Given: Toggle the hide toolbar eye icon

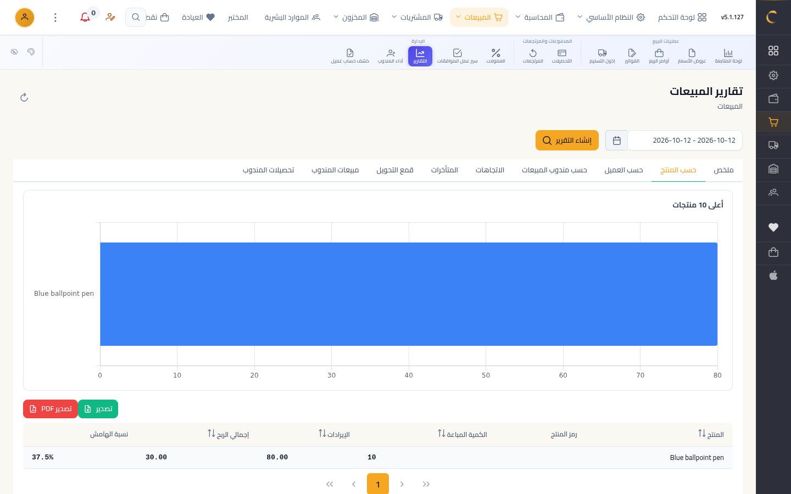Looking at the screenshot, I should pos(14,52).
